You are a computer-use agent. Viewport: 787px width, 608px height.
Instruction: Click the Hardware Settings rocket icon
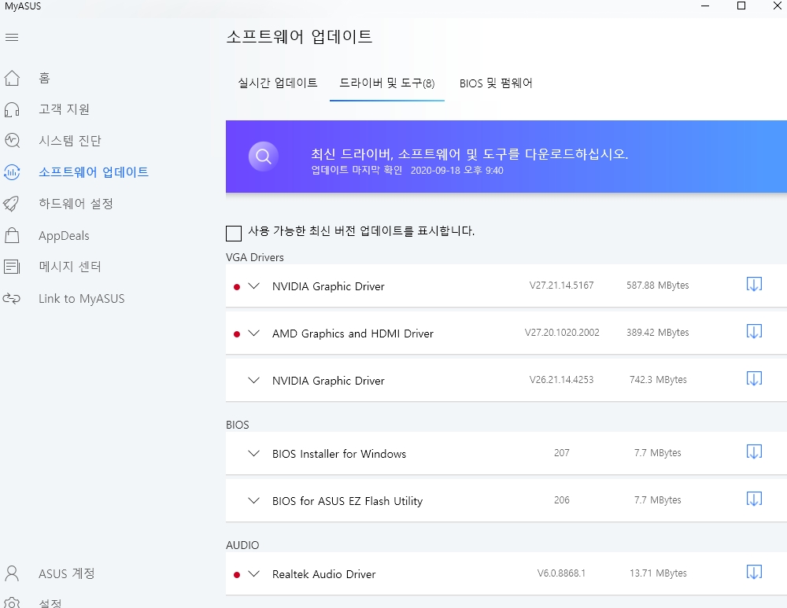12,204
